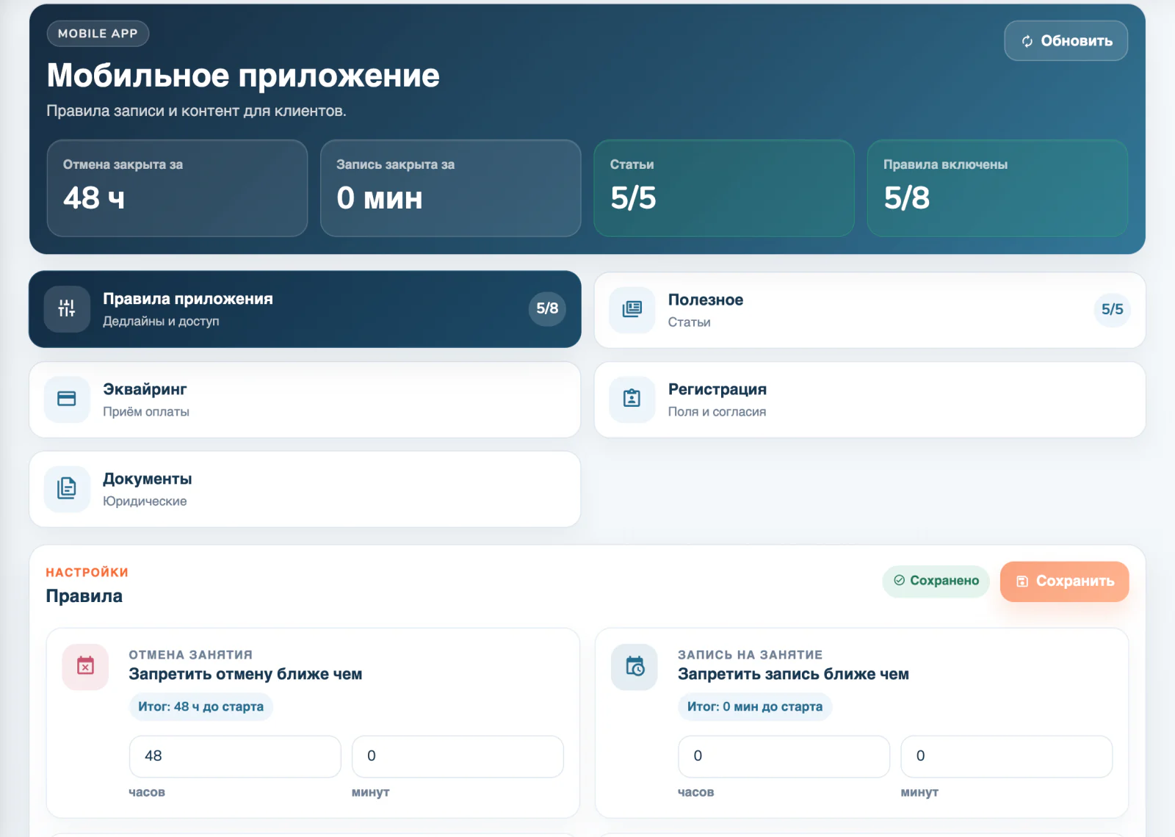Screen dimensions: 1175x837
Task: Click the 5/5 badge on Полезное
Action: (1112, 310)
